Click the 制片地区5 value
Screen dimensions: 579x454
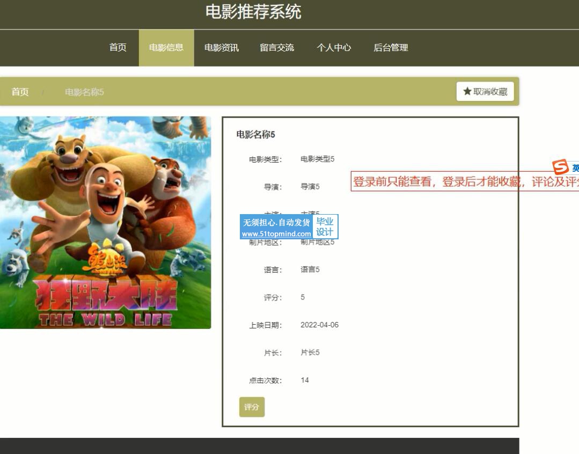coord(318,243)
